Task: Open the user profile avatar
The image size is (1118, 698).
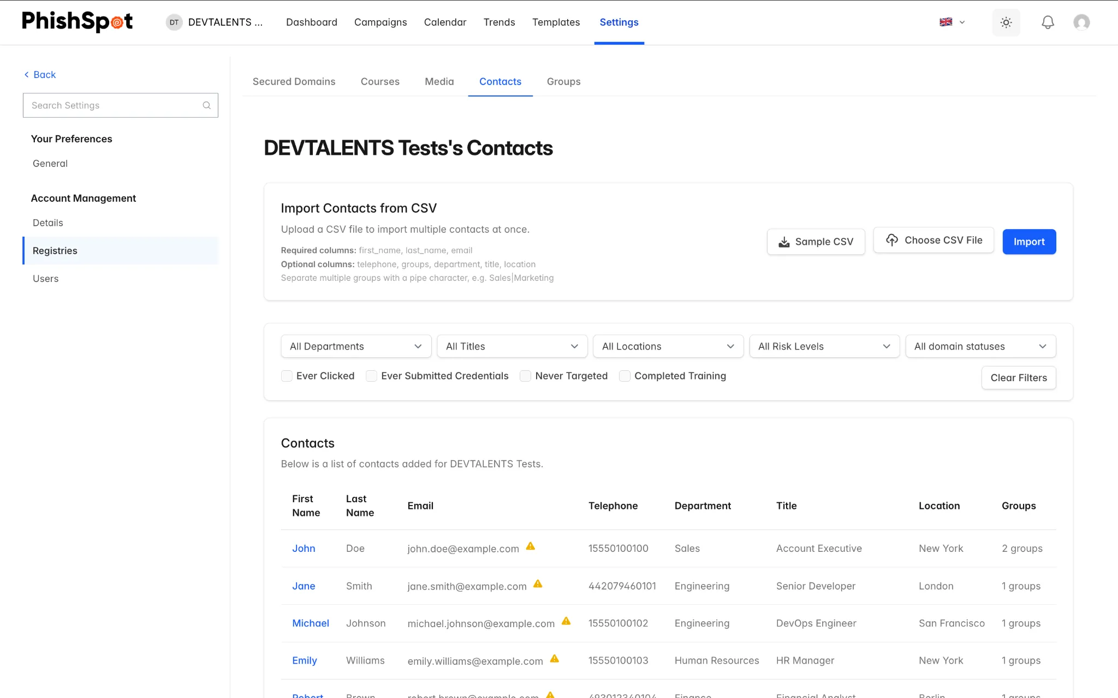Action: click(1081, 22)
